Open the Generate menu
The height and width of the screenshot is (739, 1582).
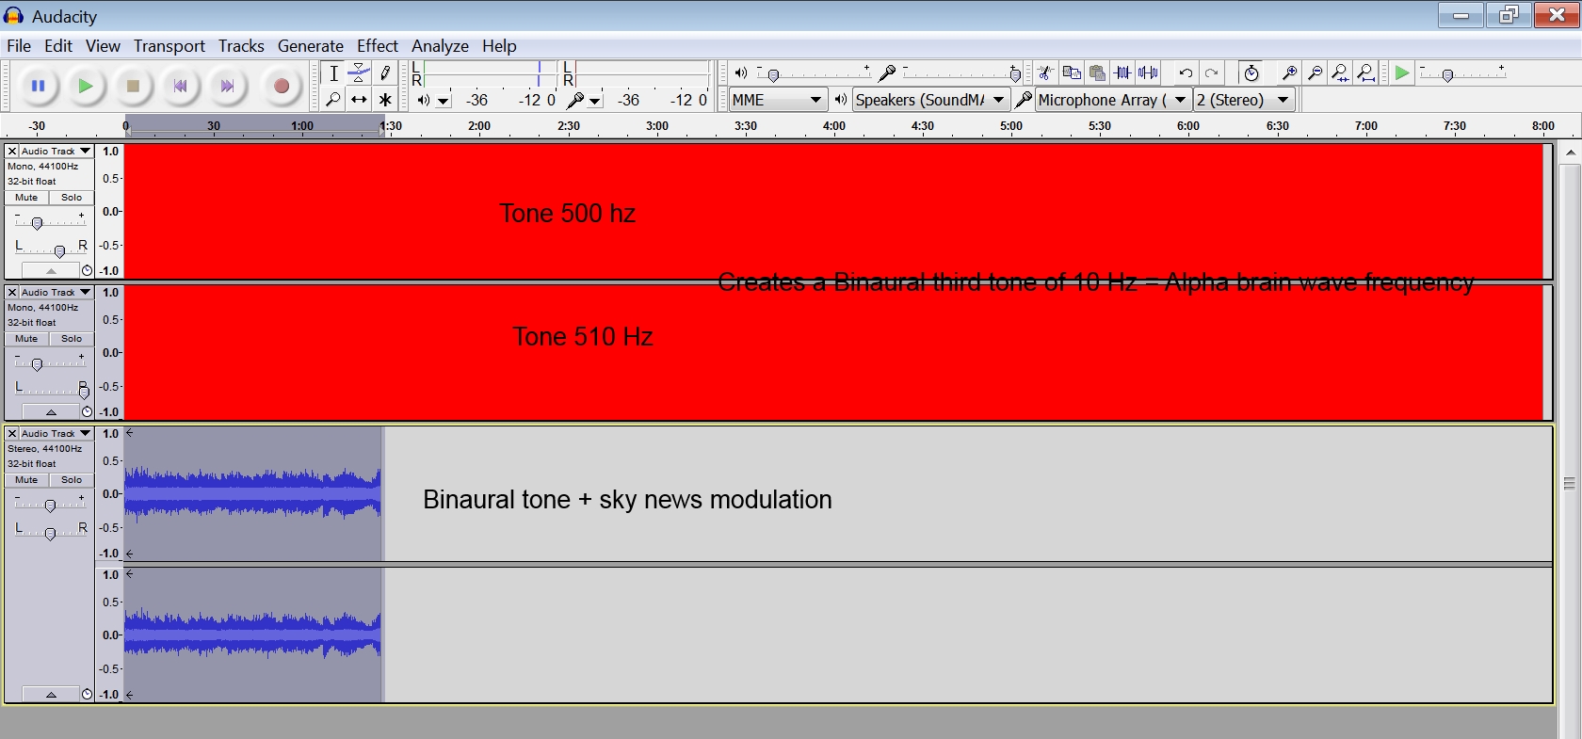click(310, 46)
